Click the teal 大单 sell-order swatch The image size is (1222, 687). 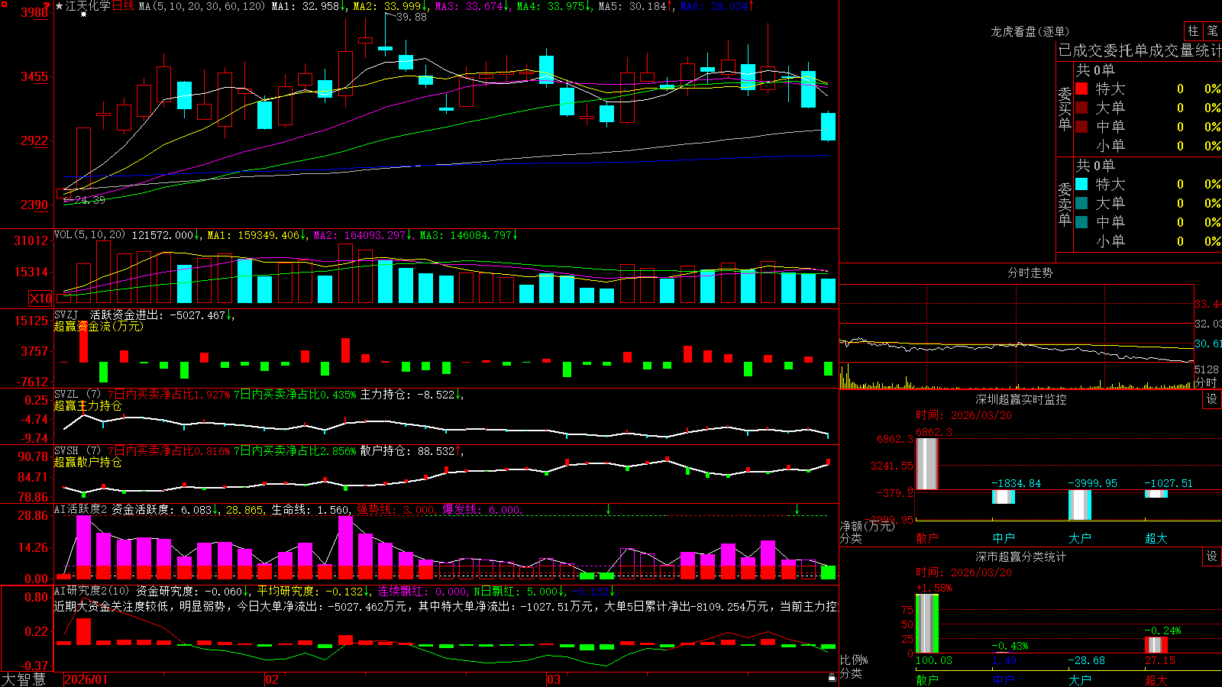(x=1081, y=203)
